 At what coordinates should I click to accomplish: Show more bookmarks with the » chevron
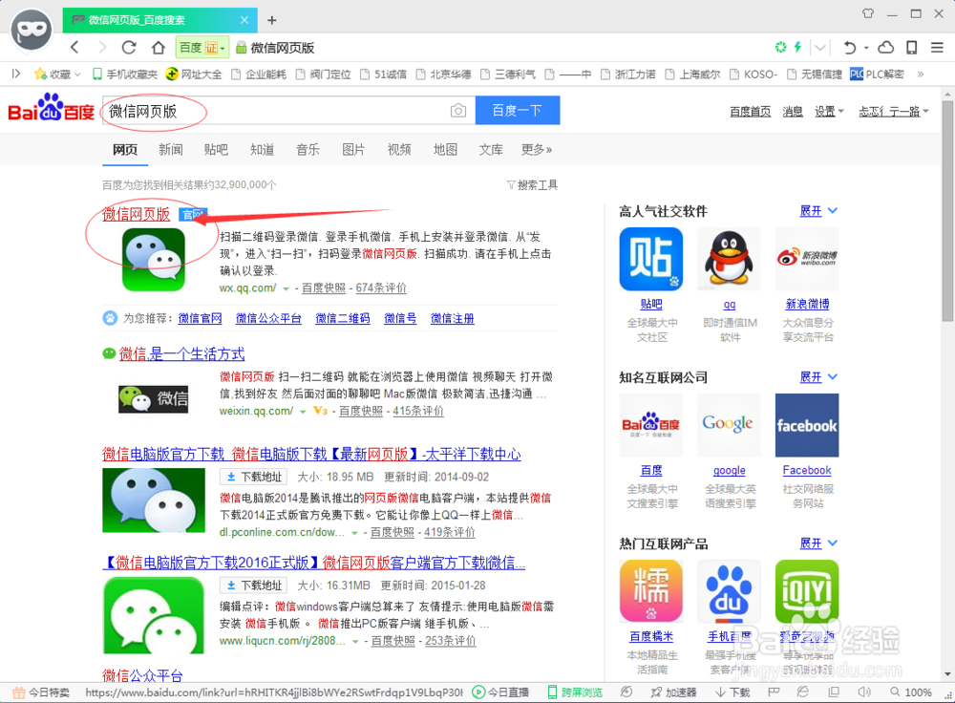click(921, 75)
